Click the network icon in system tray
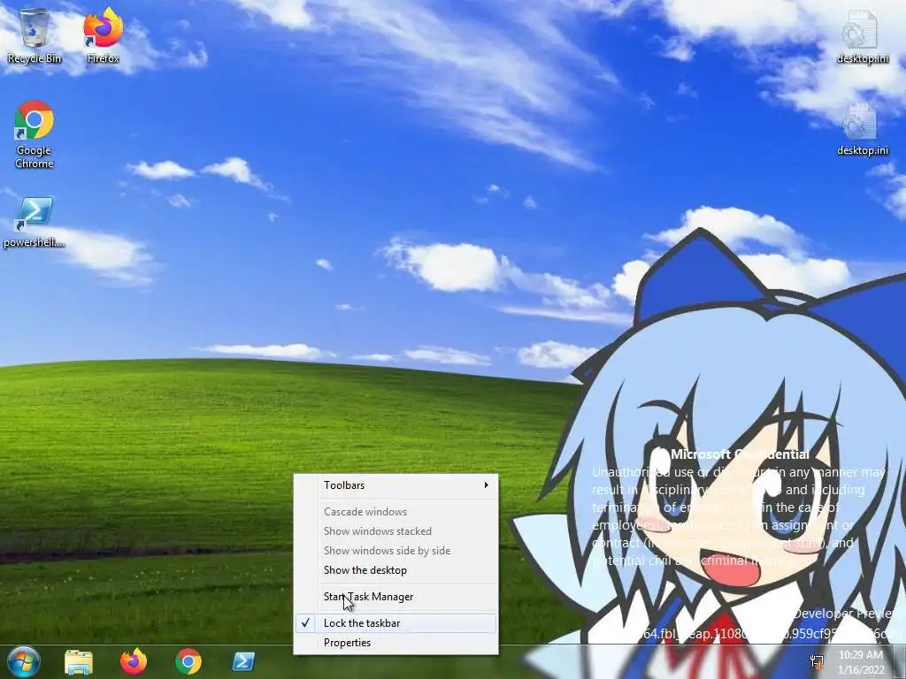The height and width of the screenshot is (679, 906). click(x=817, y=662)
